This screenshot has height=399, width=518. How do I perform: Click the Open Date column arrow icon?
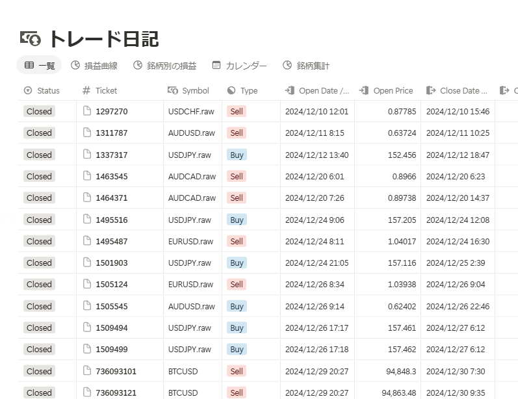tap(290, 91)
